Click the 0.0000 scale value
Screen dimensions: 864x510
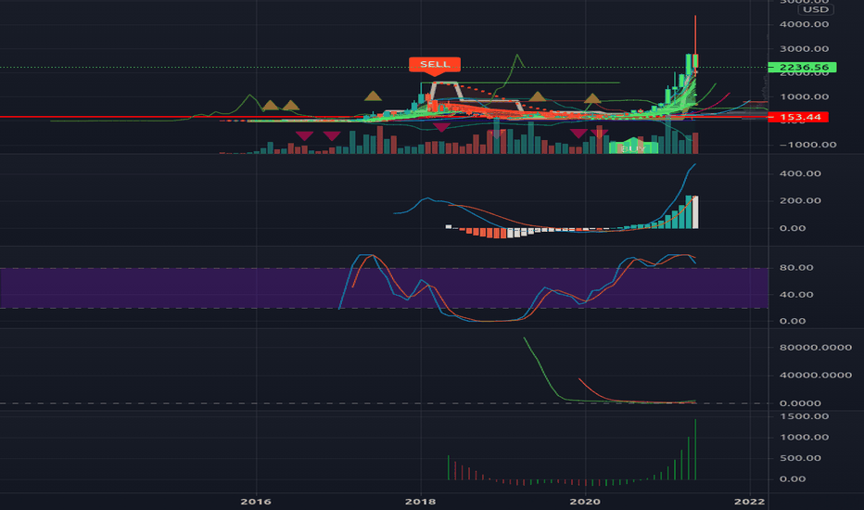coord(800,403)
